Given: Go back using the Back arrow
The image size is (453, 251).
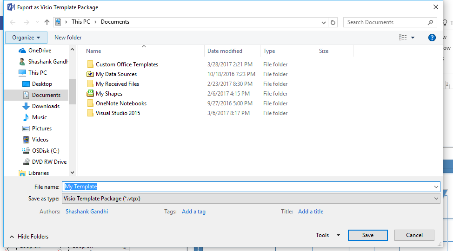Looking at the screenshot, I should tap(13, 22).
